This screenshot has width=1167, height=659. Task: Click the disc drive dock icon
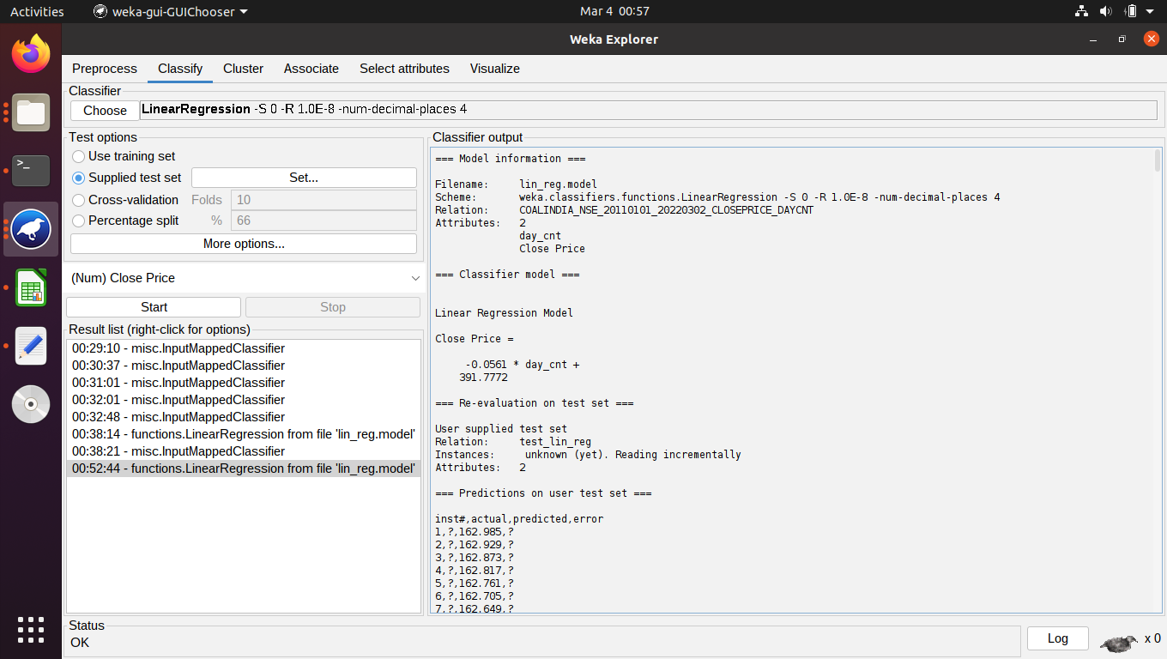click(x=31, y=404)
